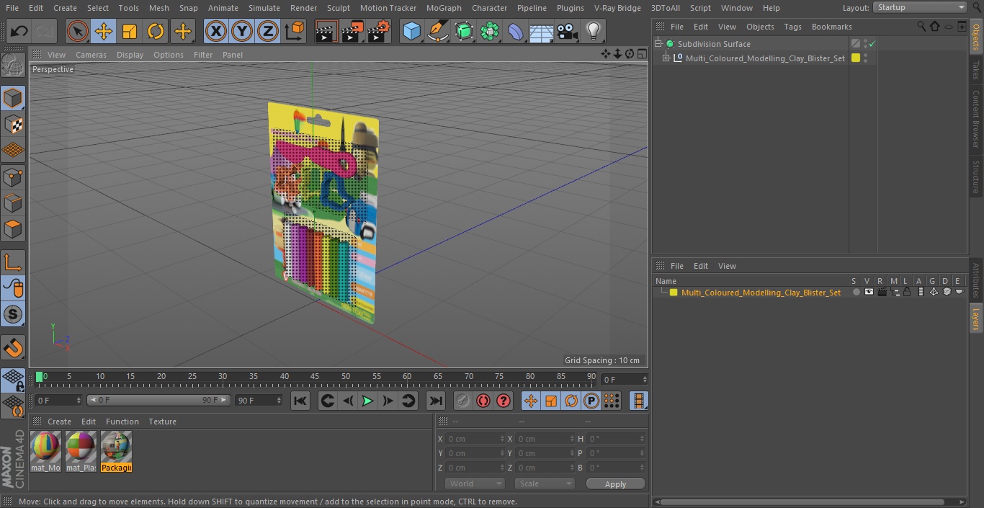
Task: Select the Packaging material thumbnail
Action: click(x=116, y=452)
